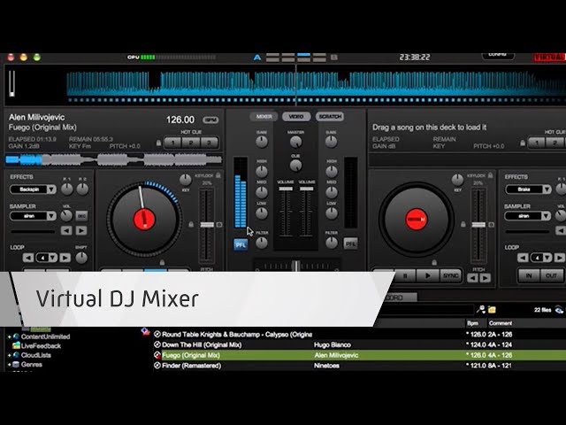Click the right channel GAIN knob
The height and width of the screenshot is (425, 566).
click(x=331, y=142)
